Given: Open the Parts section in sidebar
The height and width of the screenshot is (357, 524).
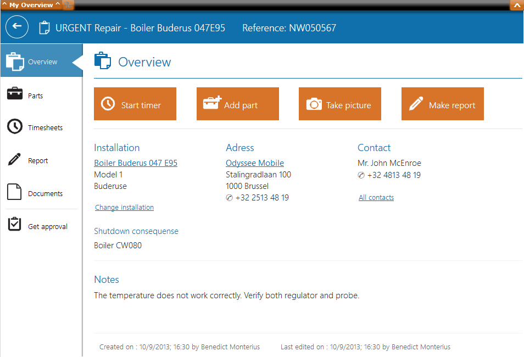Looking at the screenshot, I should click(x=35, y=96).
